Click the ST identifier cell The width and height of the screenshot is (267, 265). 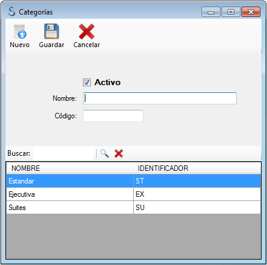tap(197, 181)
